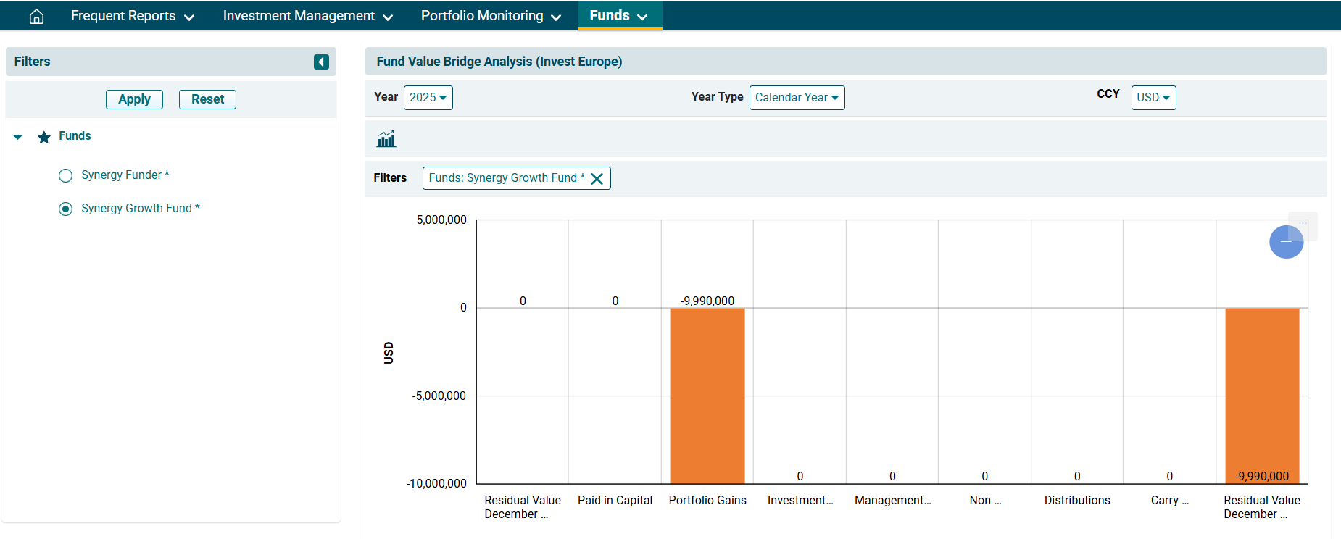Screen dimensions: 1341x539
Task: Click the star icon beside Funds
Action: click(x=44, y=137)
